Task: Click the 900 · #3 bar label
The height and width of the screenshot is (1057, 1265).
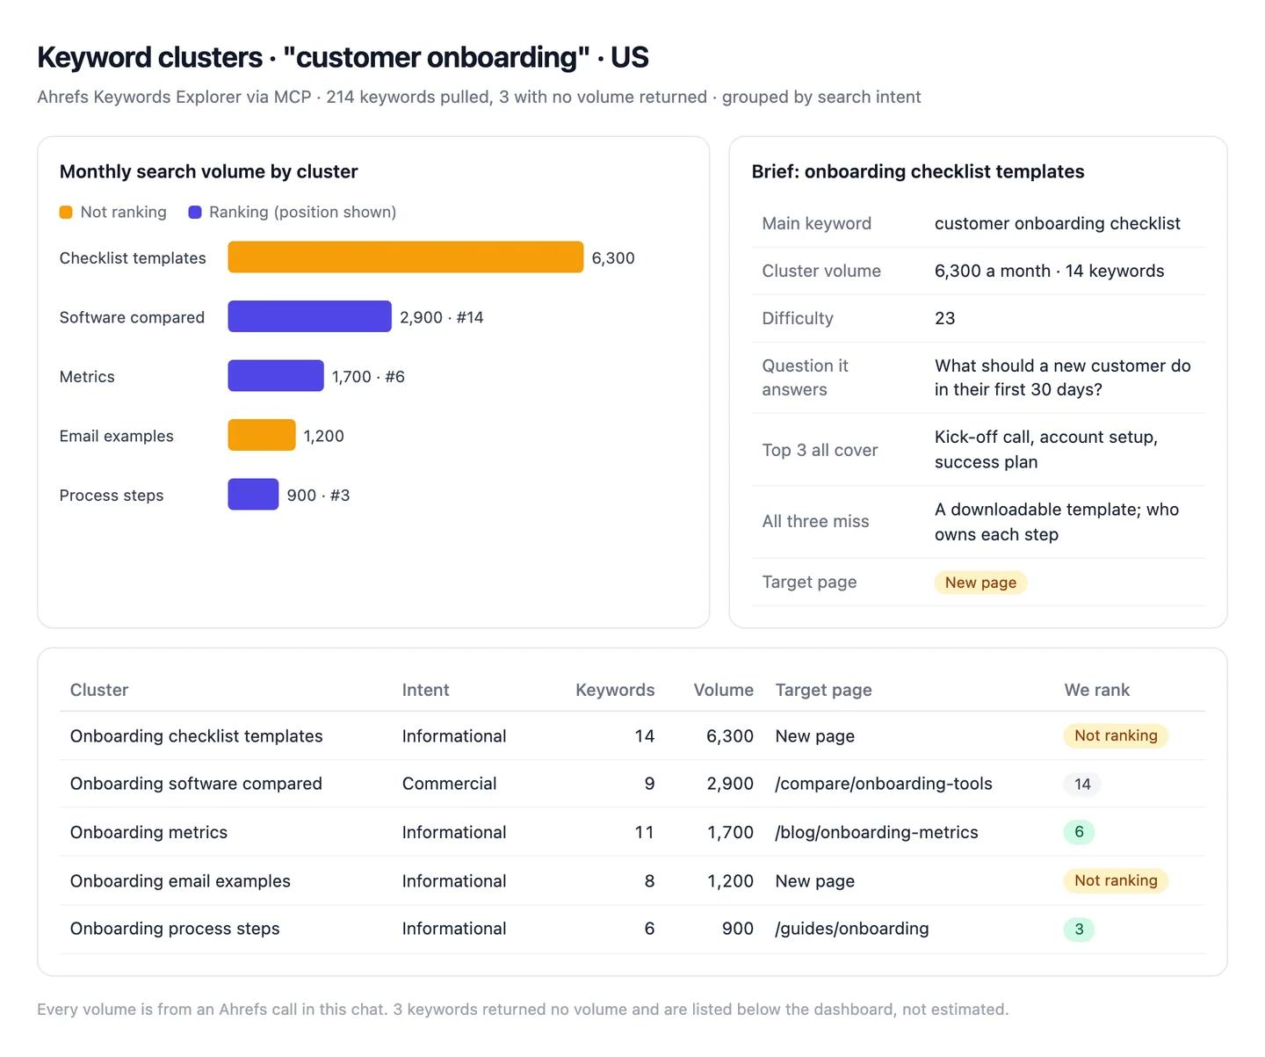Action: 318,496
